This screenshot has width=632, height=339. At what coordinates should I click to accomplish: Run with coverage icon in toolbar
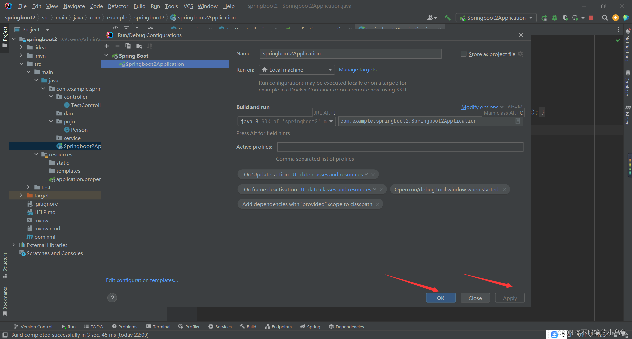[565, 18]
